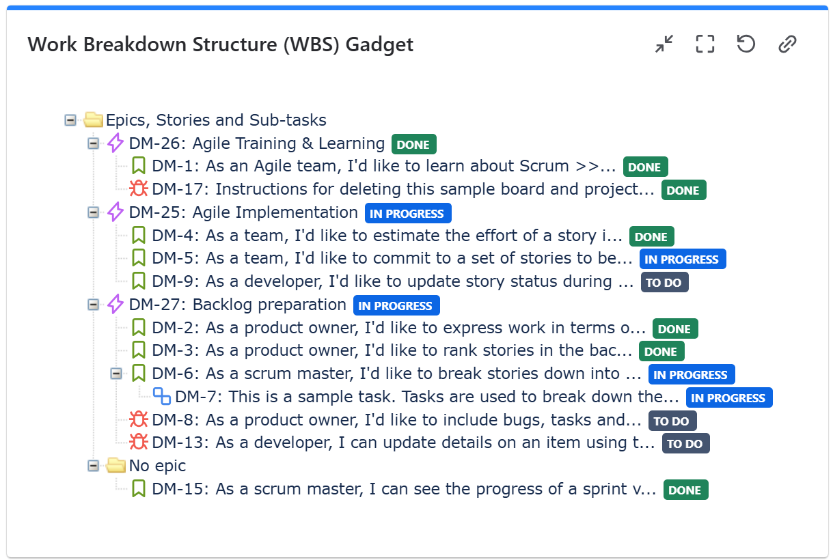Collapse the DM-26 Agile Training branch

pos(93,144)
